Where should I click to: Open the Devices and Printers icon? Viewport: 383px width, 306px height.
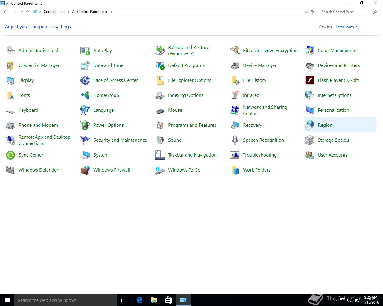310,65
